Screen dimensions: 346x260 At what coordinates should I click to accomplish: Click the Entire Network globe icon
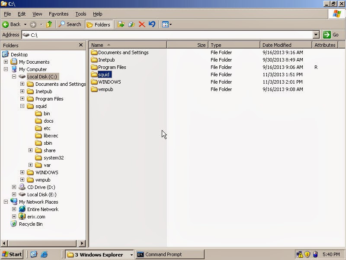[22, 209]
